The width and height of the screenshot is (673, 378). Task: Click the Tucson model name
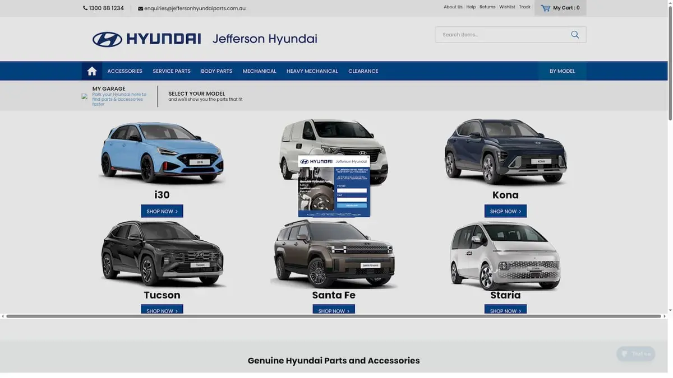click(x=162, y=295)
